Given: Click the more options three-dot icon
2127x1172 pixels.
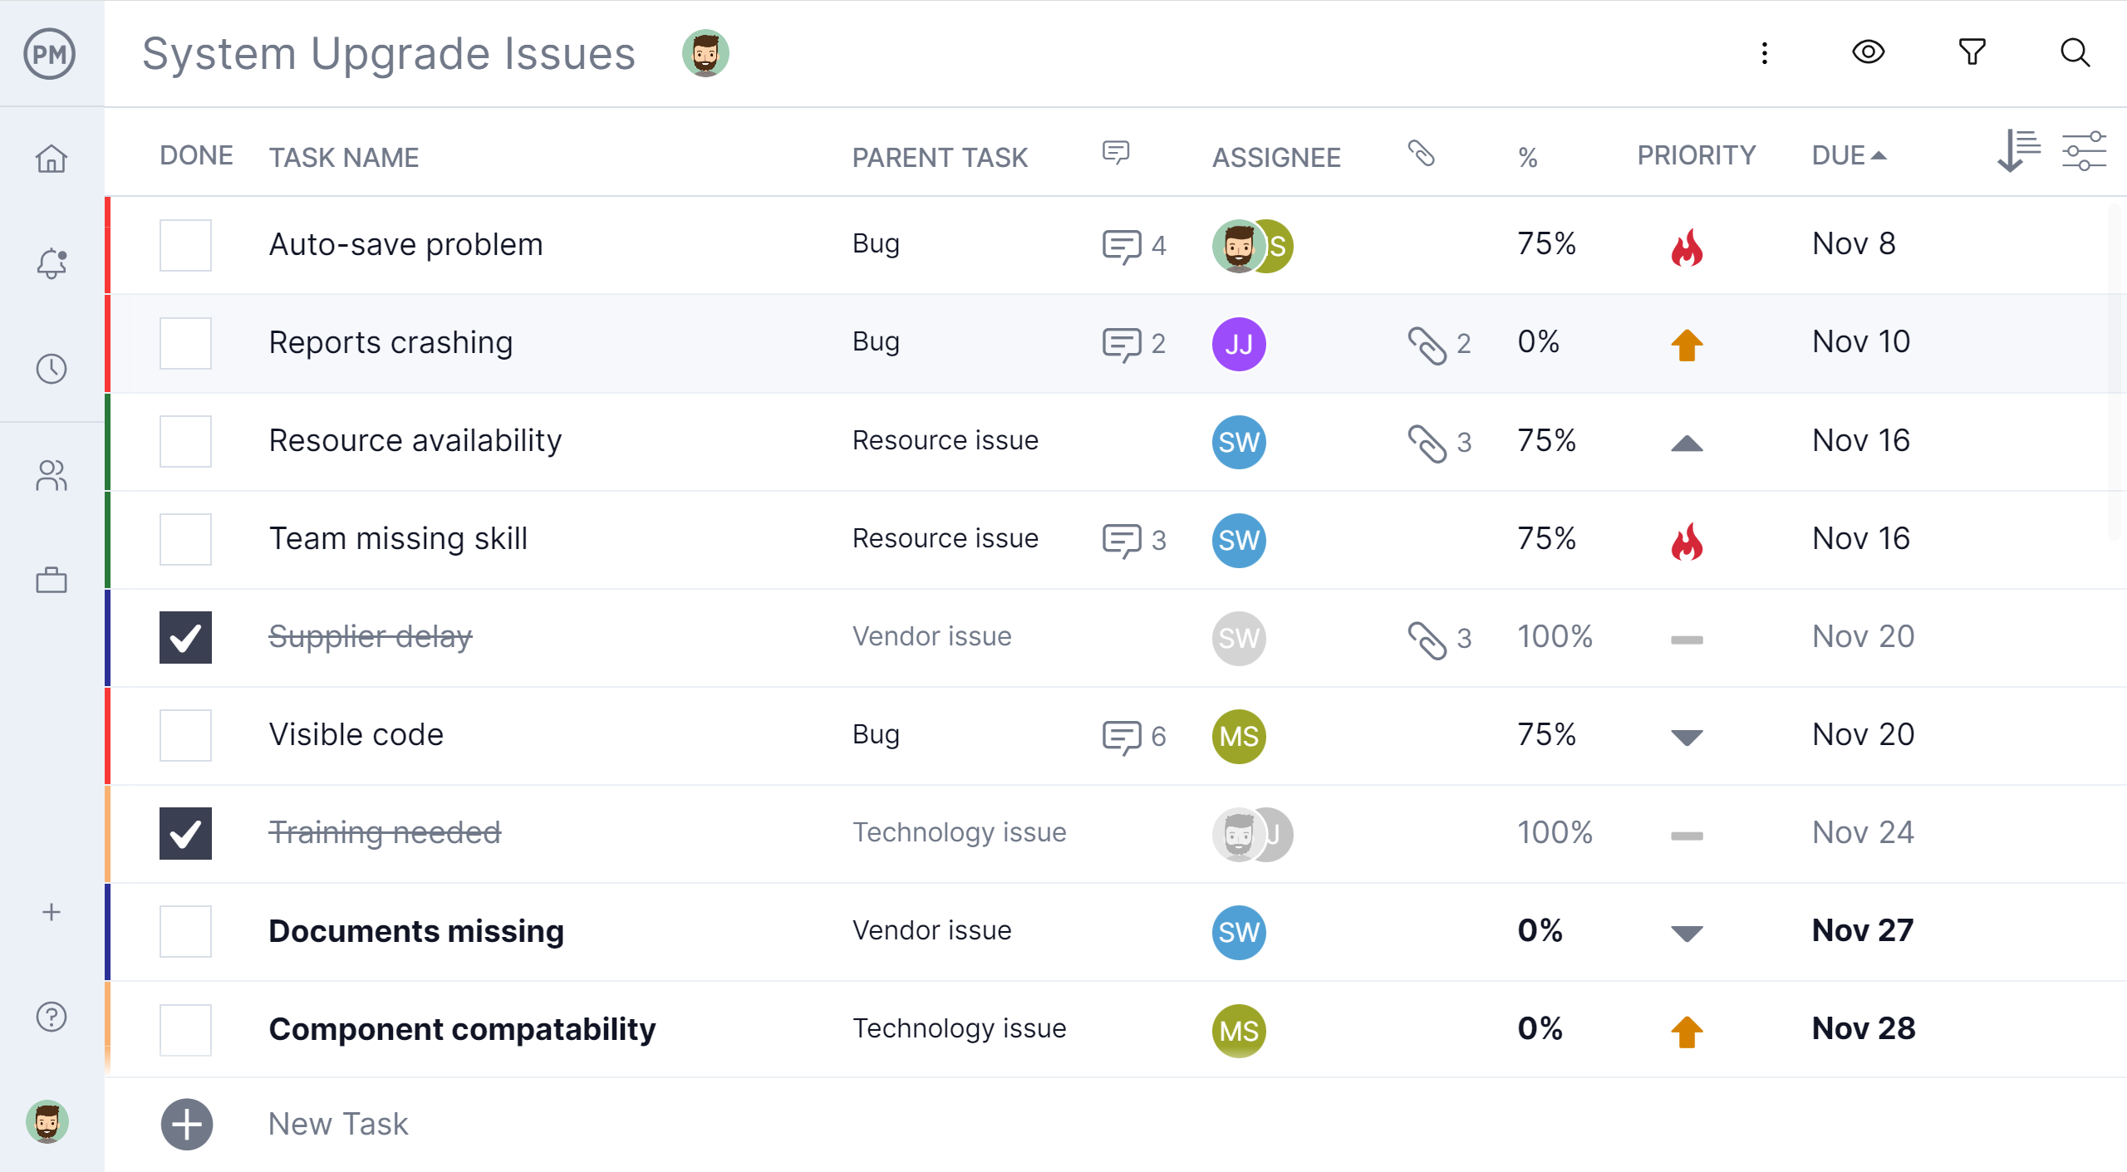Looking at the screenshot, I should [1765, 53].
